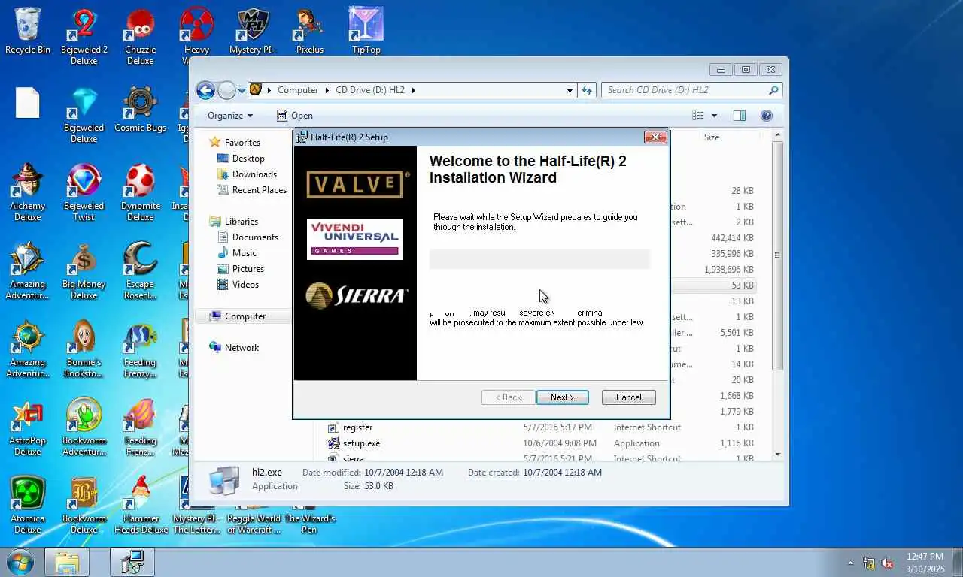Open the AstroPop Deluxe shortcut

pyautogui.click(x=28, y=427)
